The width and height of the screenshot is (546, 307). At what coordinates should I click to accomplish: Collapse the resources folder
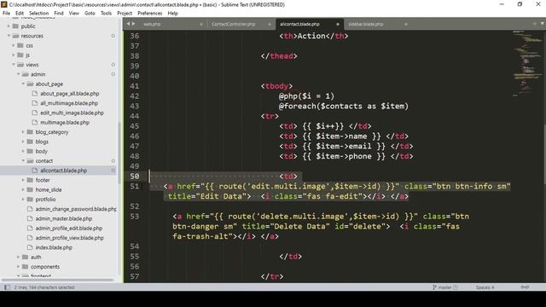(x=9, y=36)
